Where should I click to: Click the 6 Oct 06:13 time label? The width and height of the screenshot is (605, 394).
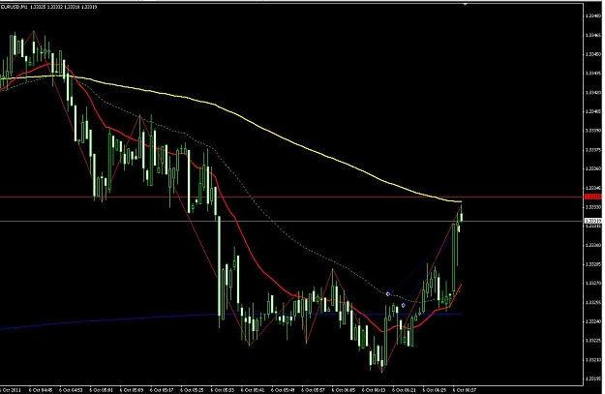[x=374, y=390]
